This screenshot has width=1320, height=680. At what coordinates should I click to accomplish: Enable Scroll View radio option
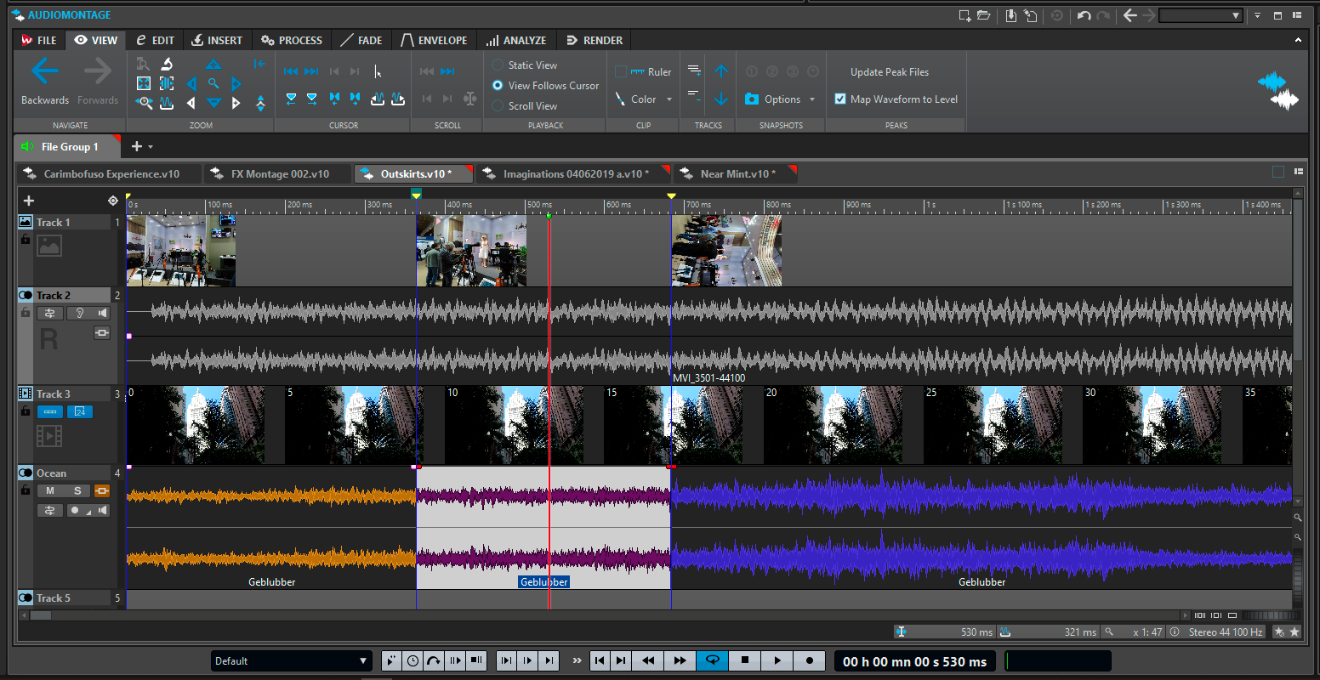click(x=498, y=106)
